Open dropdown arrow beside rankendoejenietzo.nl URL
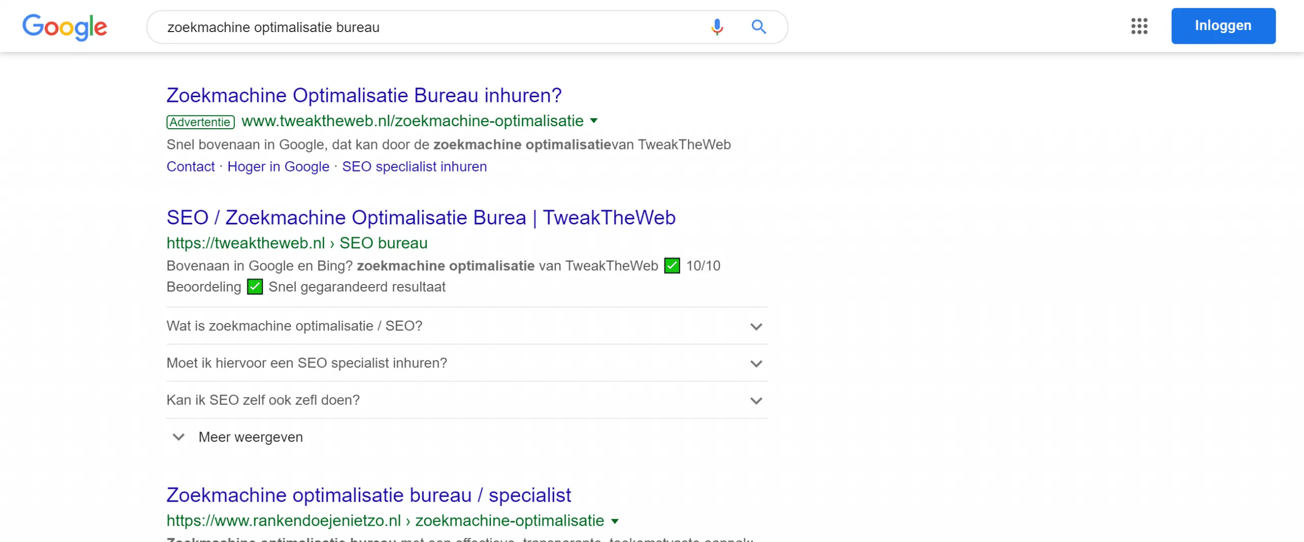1304x542 pixels. point(615,521)
